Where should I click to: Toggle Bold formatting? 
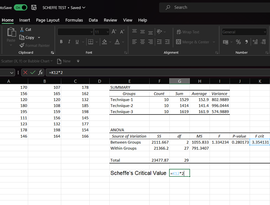[61, 42]
